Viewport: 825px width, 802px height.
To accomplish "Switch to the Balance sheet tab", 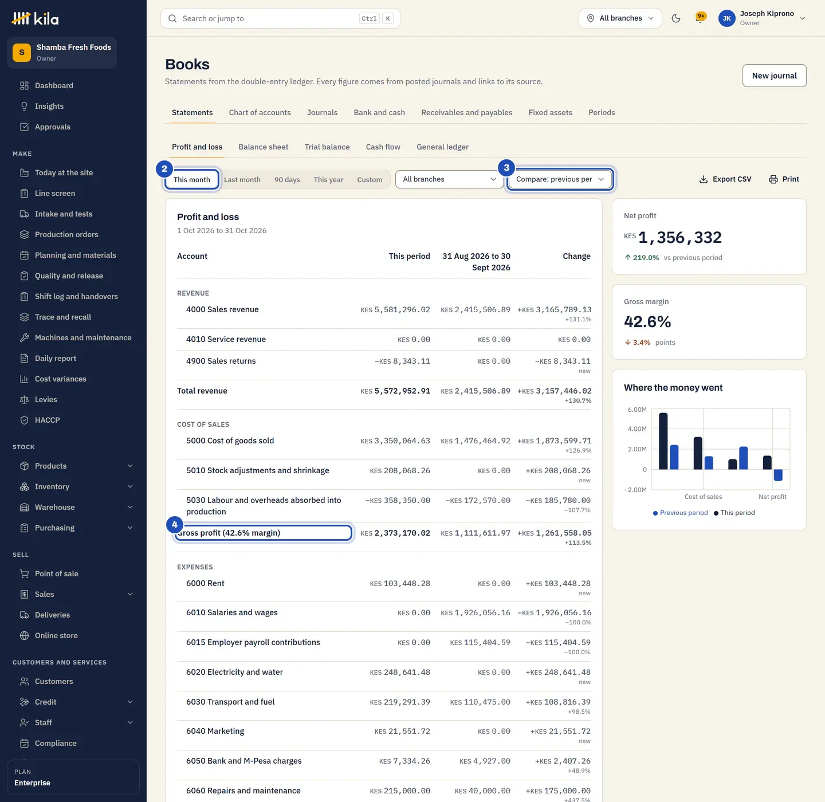I will (264, 147).
